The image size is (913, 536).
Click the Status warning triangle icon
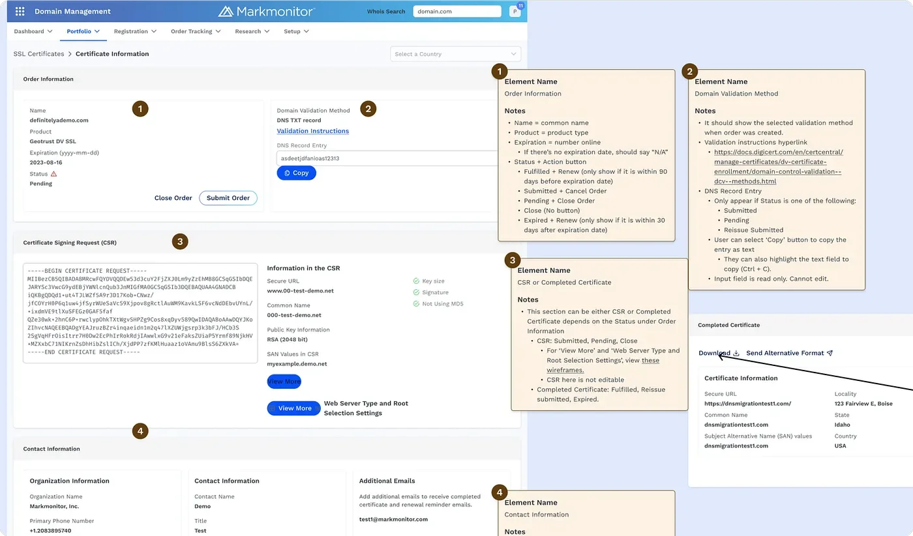click(53, 174)
